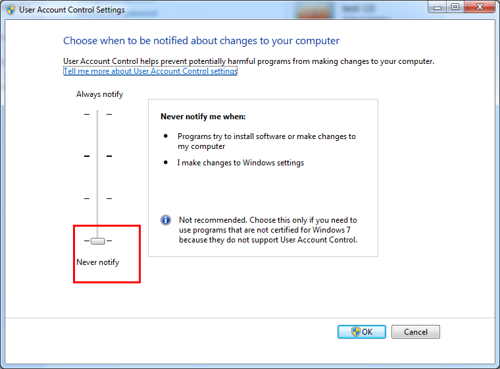Image resolution: width=500 pixels, height=369 pixels.
Task: Click the 'Choose when to be notified' heading
Action: (201, 41)
